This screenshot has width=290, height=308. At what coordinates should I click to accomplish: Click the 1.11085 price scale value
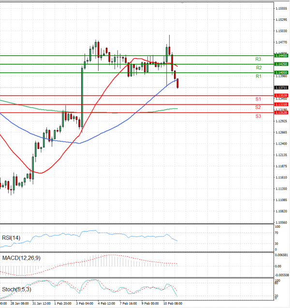[281, 200]
